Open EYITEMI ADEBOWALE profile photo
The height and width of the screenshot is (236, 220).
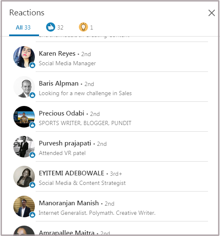(x=24, y=177)
